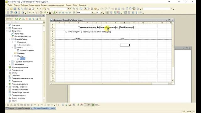The width and height of the screenshot is (201, 113).
Task: Open the Конфигурация menu
Action: click(34, 5)
